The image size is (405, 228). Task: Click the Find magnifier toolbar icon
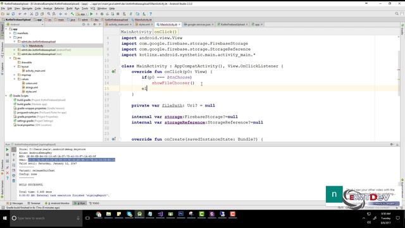click(x=49, y=14)
